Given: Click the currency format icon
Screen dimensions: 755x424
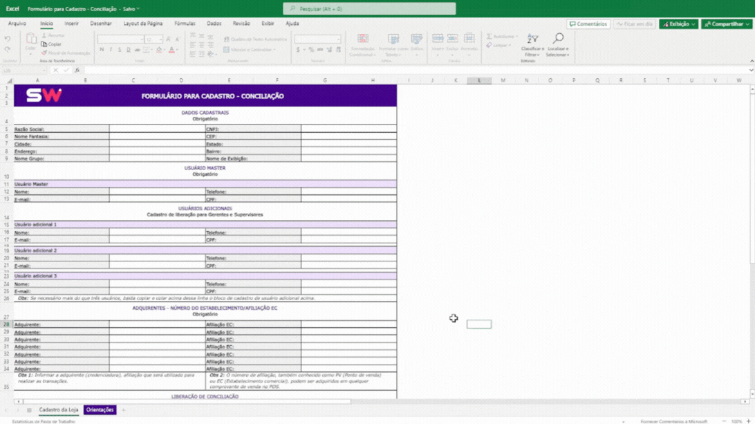Looking at the screenshot, I should [x=299, y=50].
